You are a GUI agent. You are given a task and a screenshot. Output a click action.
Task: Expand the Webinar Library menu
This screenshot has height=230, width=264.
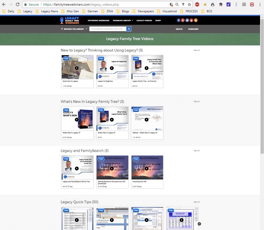coord(123,20)
